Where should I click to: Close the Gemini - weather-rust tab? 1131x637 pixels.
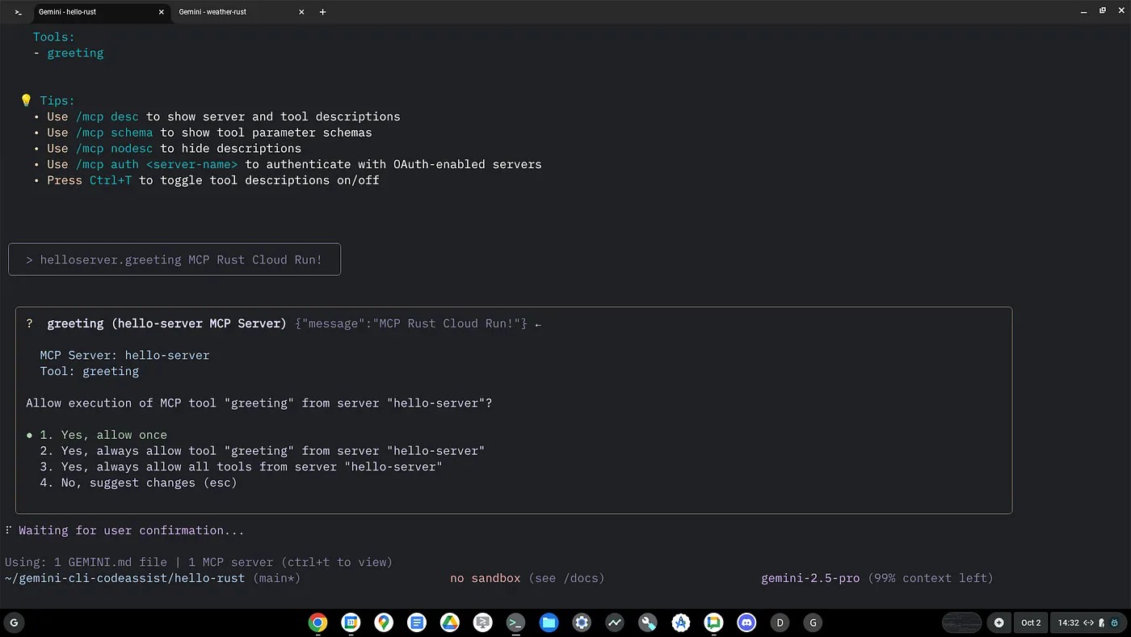click(301, 12)
